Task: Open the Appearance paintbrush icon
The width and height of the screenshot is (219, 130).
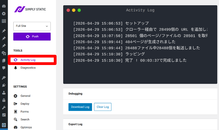Action: point(4,78)
